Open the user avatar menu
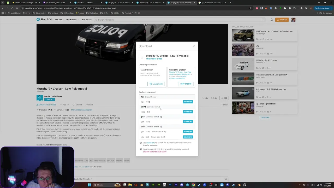Image resolution: width=334 pixels, height=188 pixels. (x=294, y=20)
